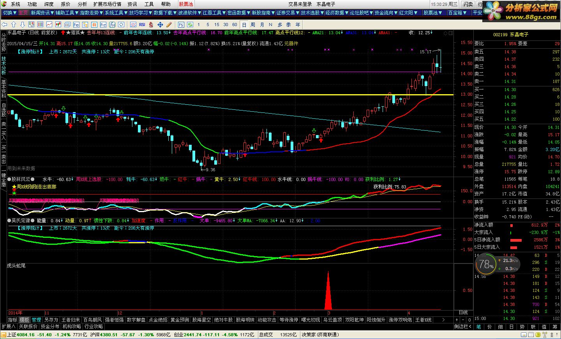The width and height of the screenshot is (561, 339).
Task: Click the f(x) formula manager icon
Action: click(112, 25)
